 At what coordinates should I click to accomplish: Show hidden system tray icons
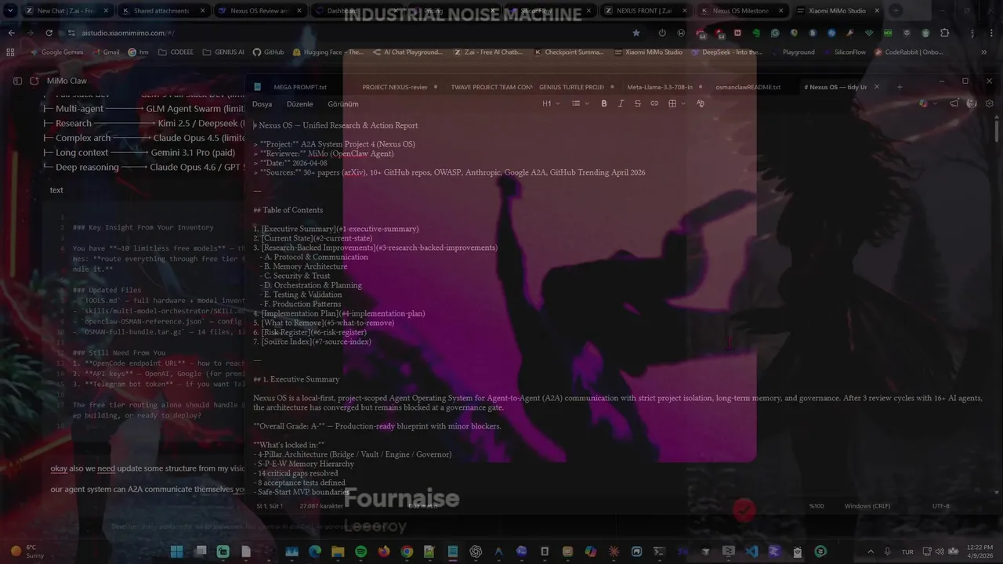[871, 551]
